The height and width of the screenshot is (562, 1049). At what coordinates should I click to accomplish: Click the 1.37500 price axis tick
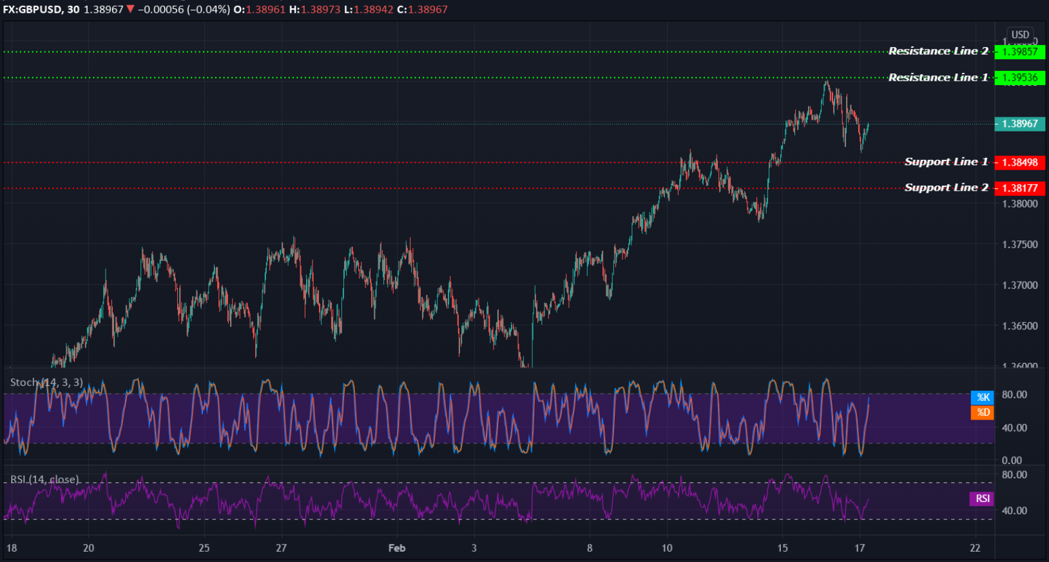[1020, 244]
